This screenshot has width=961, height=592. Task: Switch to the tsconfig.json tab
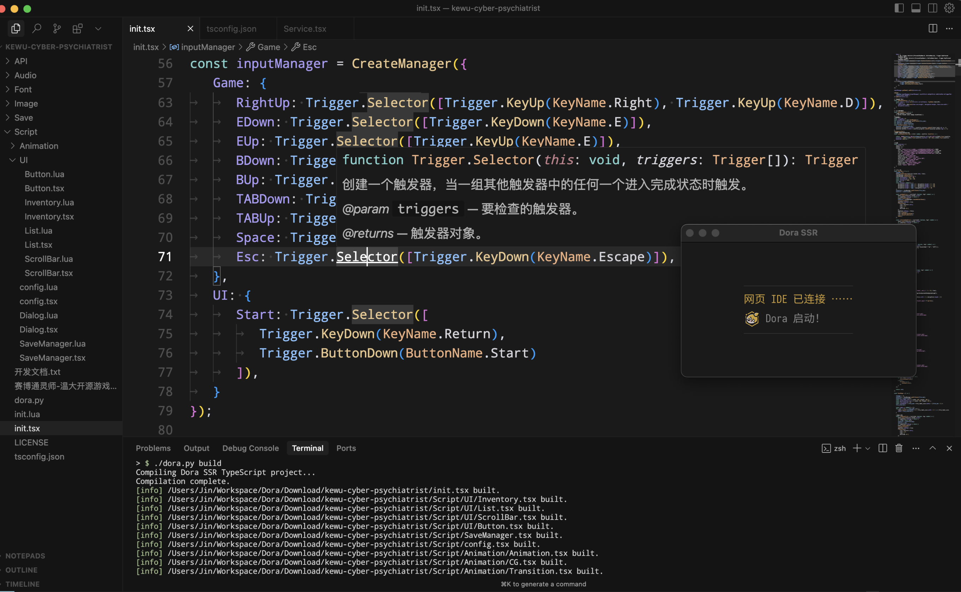[x=231, y=28]
